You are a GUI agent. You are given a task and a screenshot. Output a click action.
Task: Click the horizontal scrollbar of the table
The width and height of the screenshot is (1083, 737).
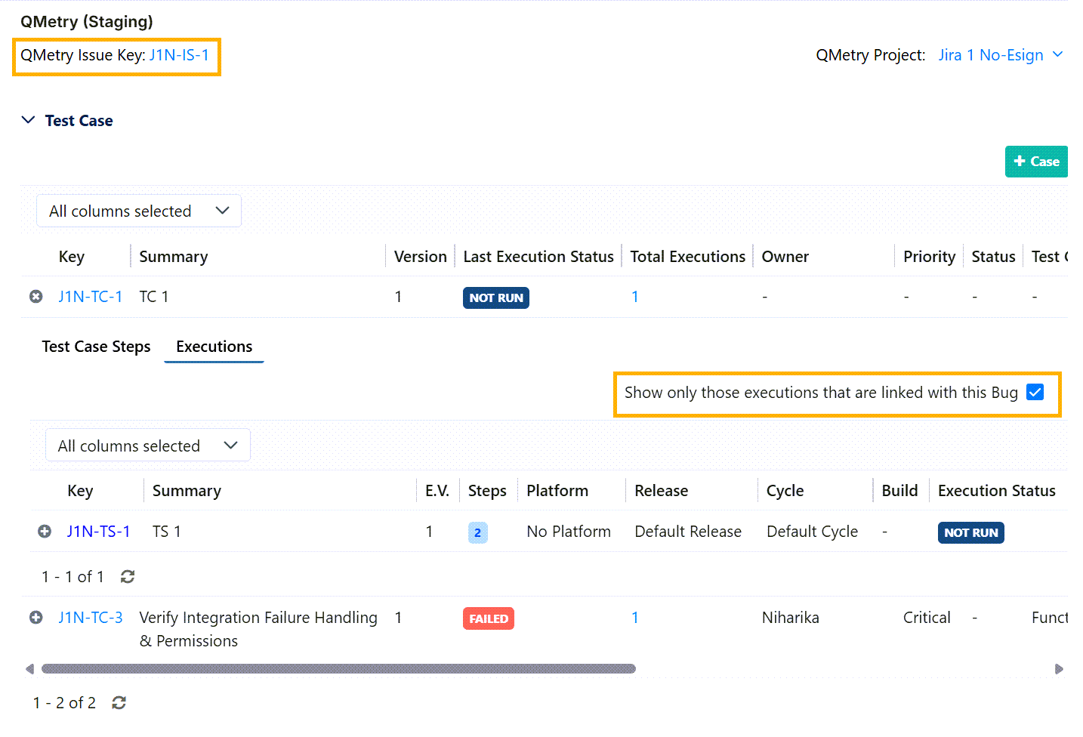click(338, 669)
